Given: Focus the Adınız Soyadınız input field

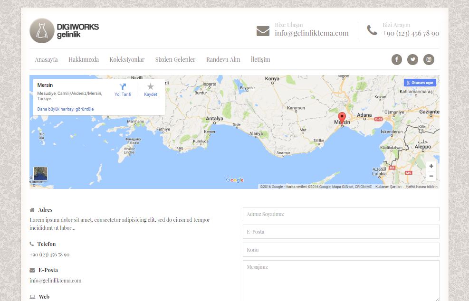Looking at the screenshot, I should tap(341, 214).
